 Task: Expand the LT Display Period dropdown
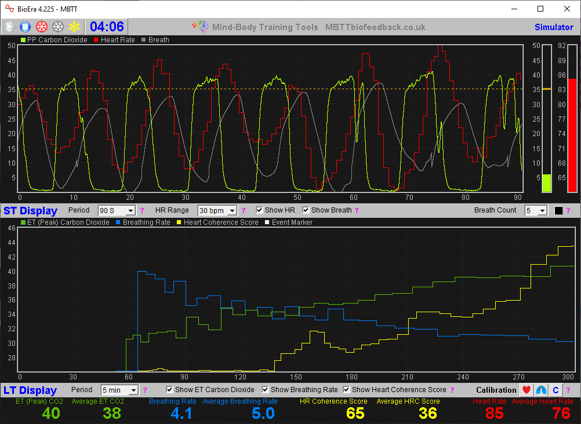pos(119,389)
